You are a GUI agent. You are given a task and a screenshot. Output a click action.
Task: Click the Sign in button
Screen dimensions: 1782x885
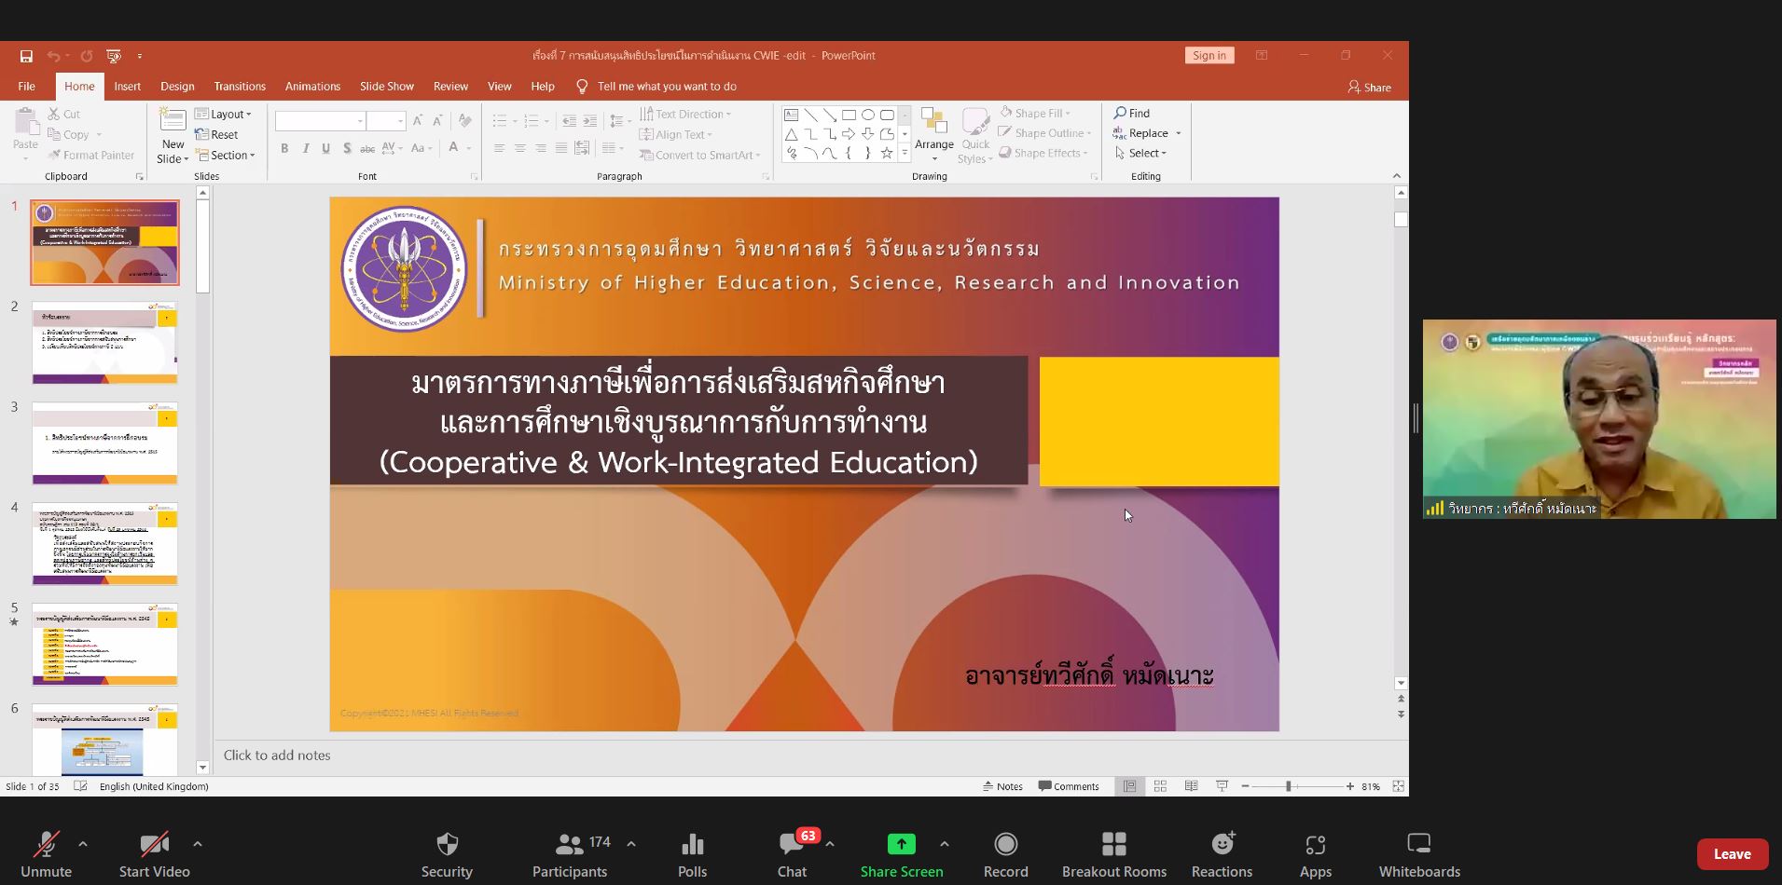[x=1209, y=56]
